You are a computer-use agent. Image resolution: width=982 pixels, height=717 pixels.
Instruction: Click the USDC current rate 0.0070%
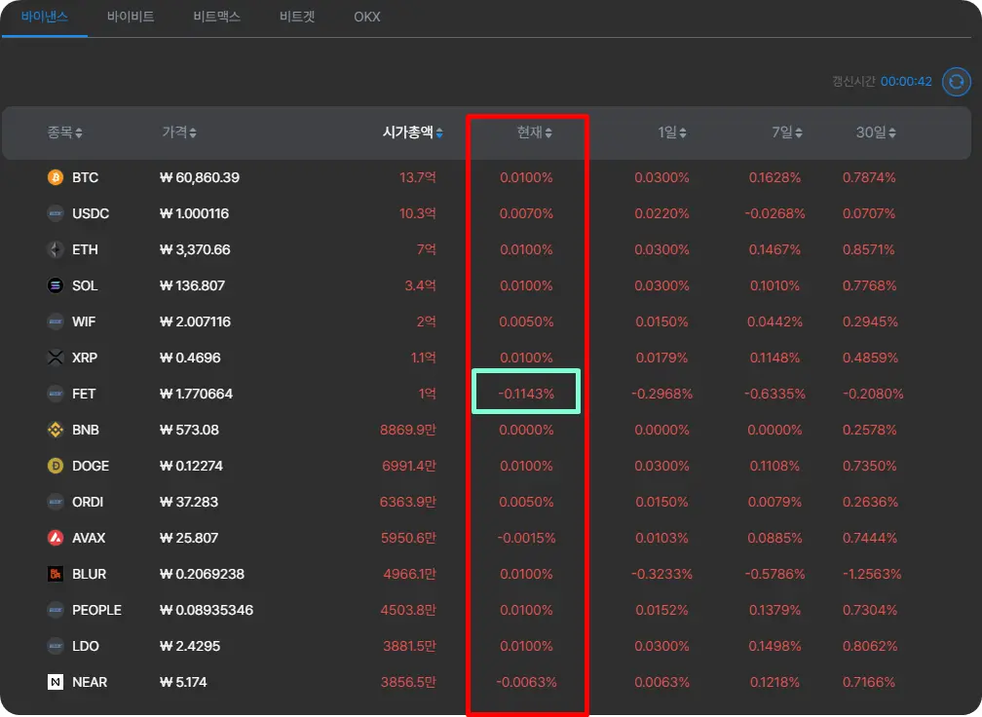click(x=526, y=213)
